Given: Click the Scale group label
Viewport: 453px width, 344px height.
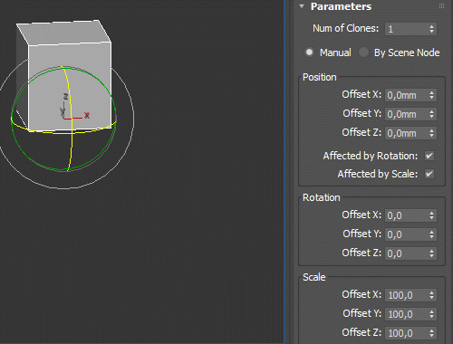Looking at the screenshot, I should [x=314, y=277].
